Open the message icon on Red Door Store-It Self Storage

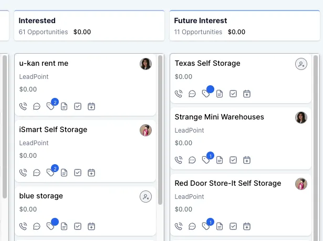[192, 226]
